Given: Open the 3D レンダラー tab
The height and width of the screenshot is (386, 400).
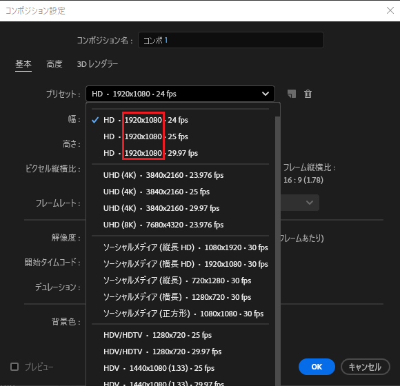Looking at the screenshot, I should click(x=97, y=64).
